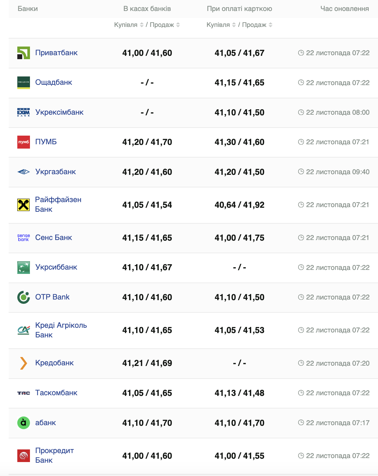The height and width of the screenshot is (476, 378).
Task: Sort by cash desk Продаж rate
Action: (x=178, y=25)
